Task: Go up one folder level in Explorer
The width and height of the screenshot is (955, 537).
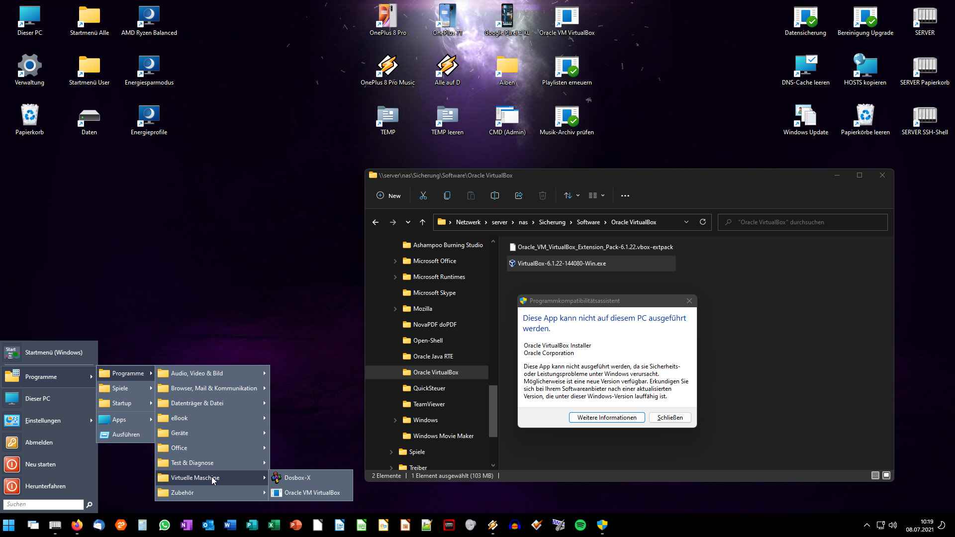Action: click(422, 222)
